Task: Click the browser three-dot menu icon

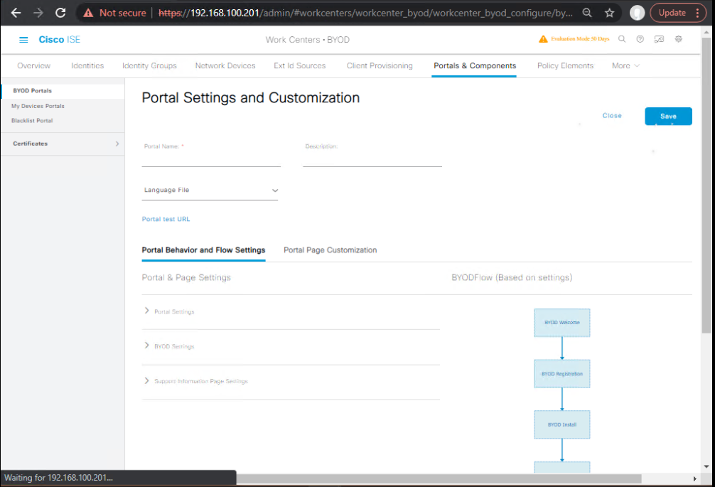Action: point(698,13)
